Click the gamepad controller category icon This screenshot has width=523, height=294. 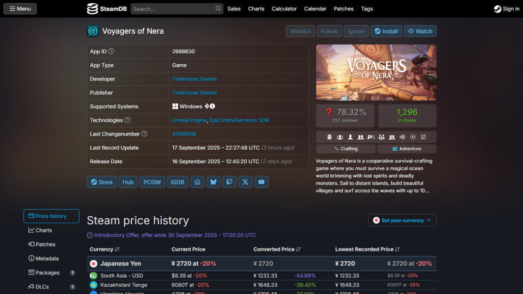pos(371,137)
